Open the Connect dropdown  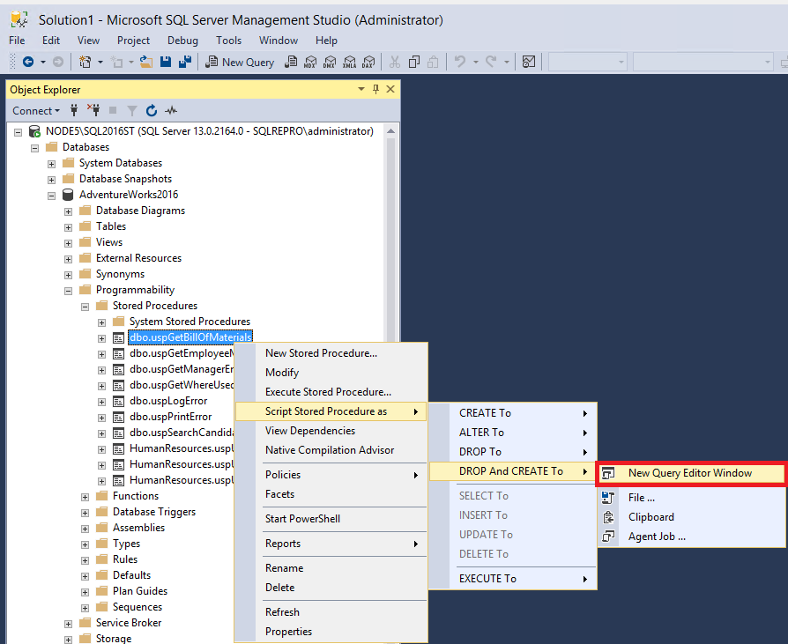tap(35, 110)
